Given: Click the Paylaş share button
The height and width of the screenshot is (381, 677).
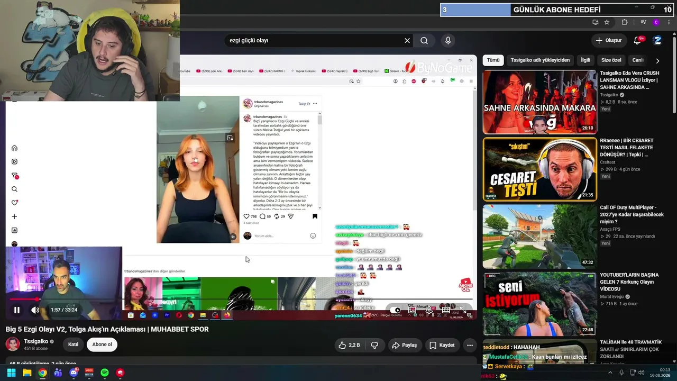Looking at the screenshot, I should [405, 346].
